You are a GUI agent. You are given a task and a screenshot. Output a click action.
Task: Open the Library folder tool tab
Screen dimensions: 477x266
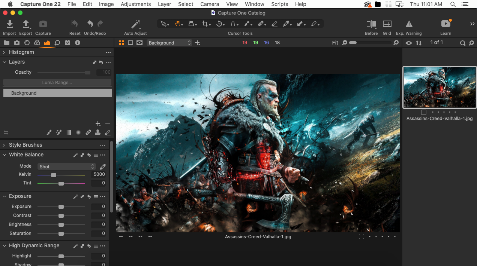pos(7,43)
